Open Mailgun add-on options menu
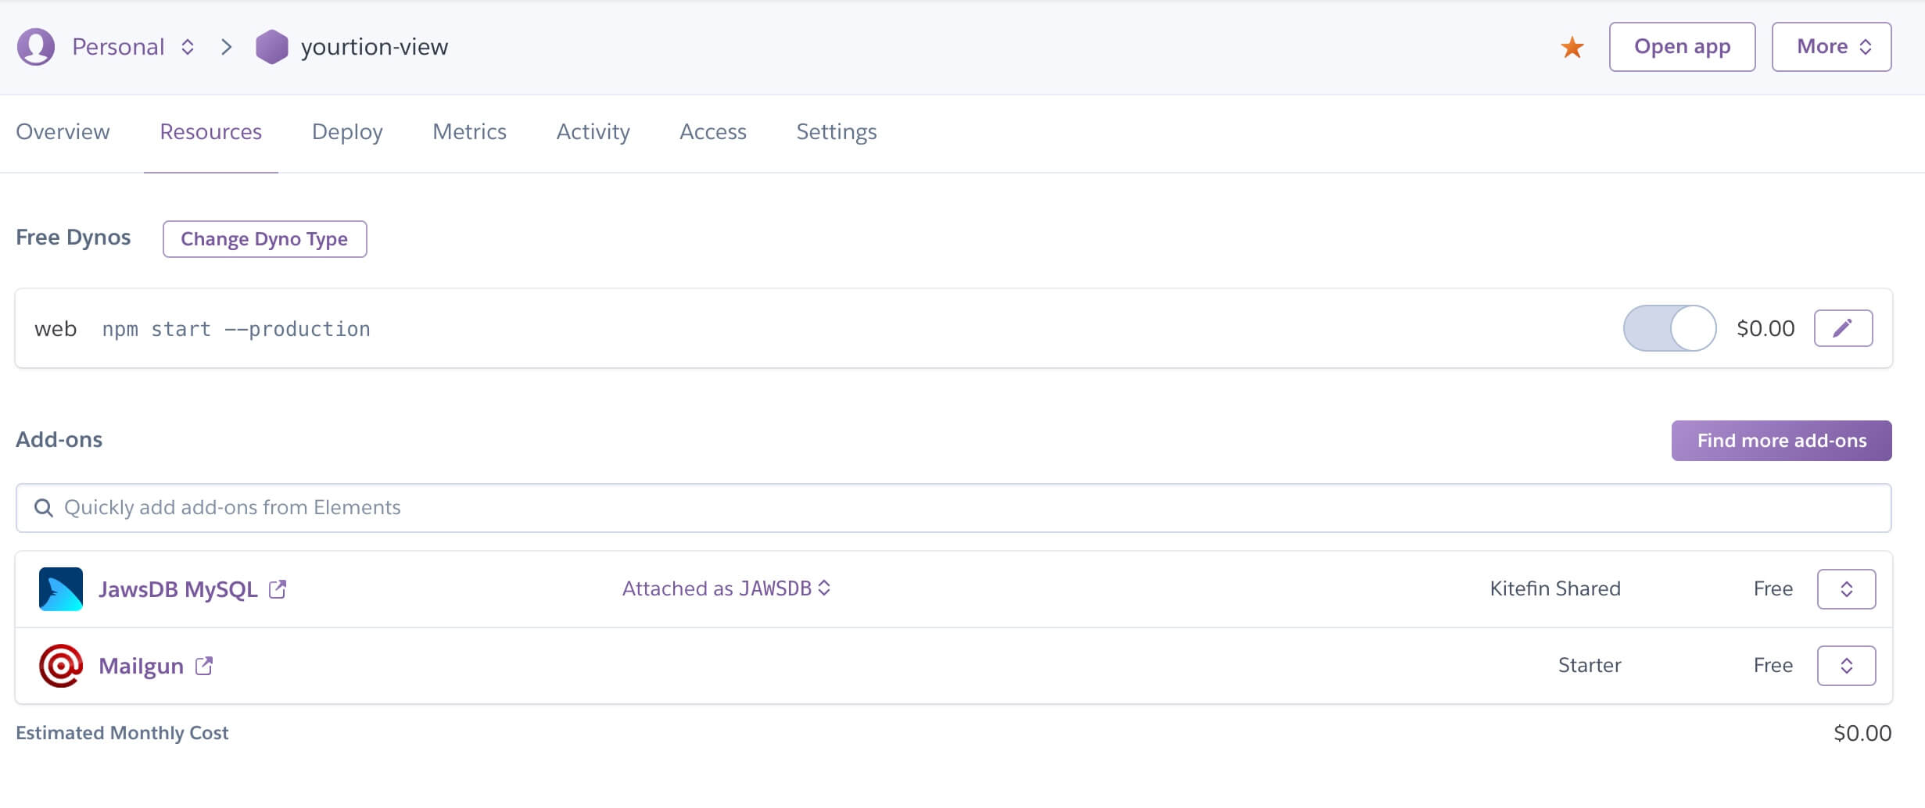Viewport: 1925px width, 808px height. [x=1846, y=666]
